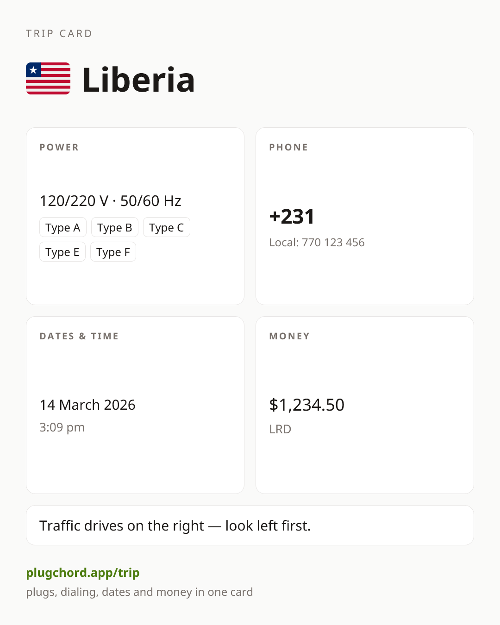
Task: Click the PHONE card header
Action: click(288, 147)
